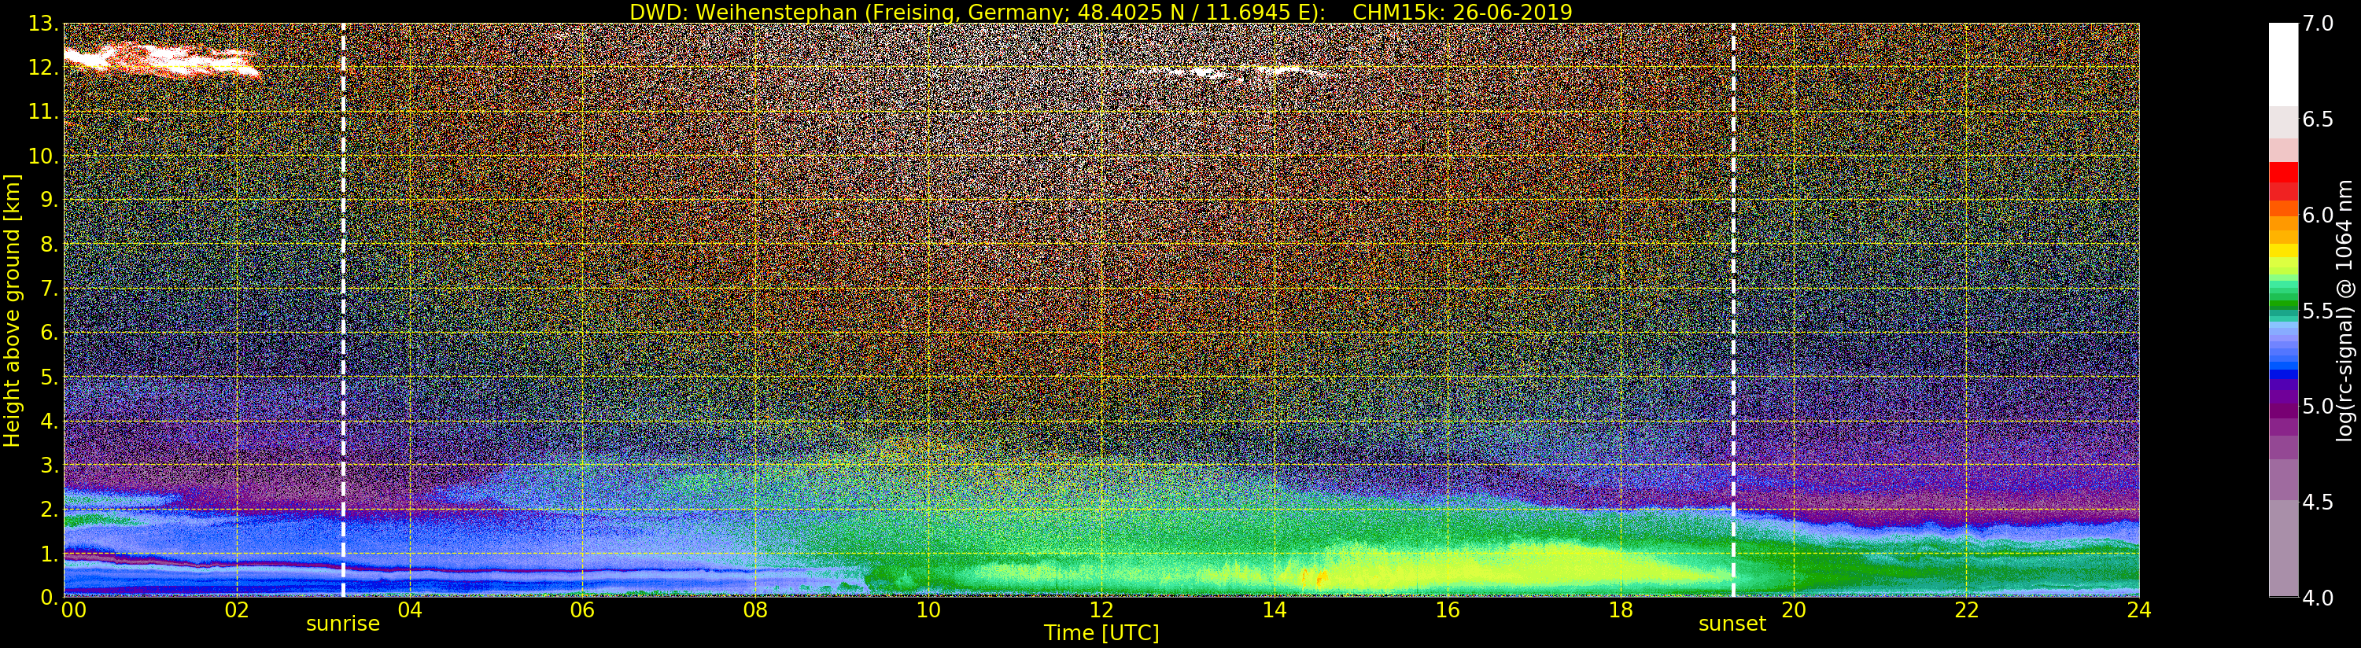This screenshot has height=648, width=2361.
Task: Click the 'Height above ground [km]' axis label
Action: (12, 310)
